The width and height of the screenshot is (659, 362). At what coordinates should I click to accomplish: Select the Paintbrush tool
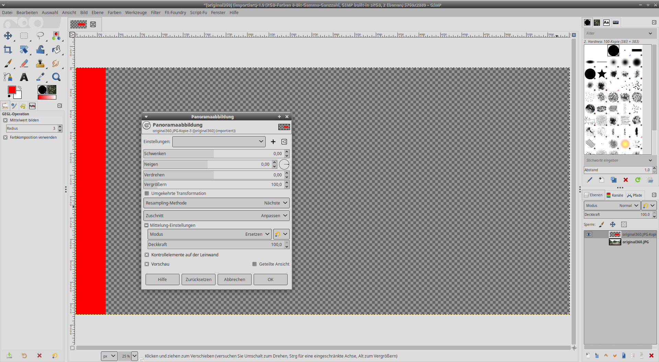click(x=8, y=63)
